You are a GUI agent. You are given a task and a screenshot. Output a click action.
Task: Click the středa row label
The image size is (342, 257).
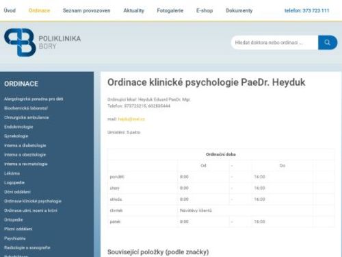pos(116,199)
